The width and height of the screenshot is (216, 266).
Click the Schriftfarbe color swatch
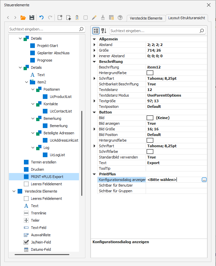[150, 152]
